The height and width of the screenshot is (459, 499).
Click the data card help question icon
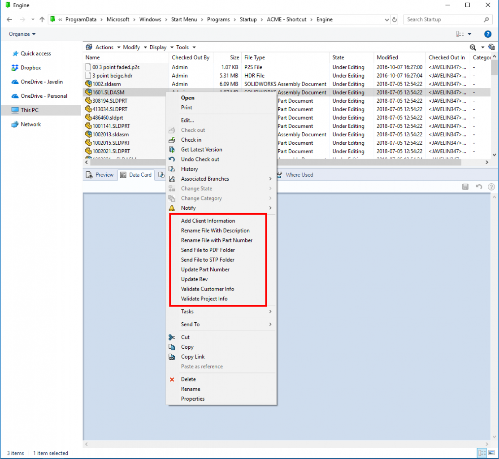point(491,187)
